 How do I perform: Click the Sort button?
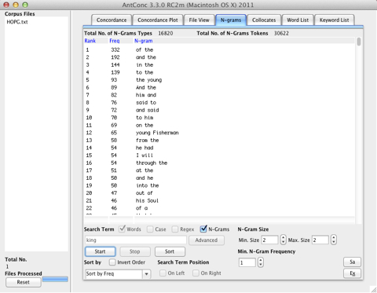pos(170,251)
